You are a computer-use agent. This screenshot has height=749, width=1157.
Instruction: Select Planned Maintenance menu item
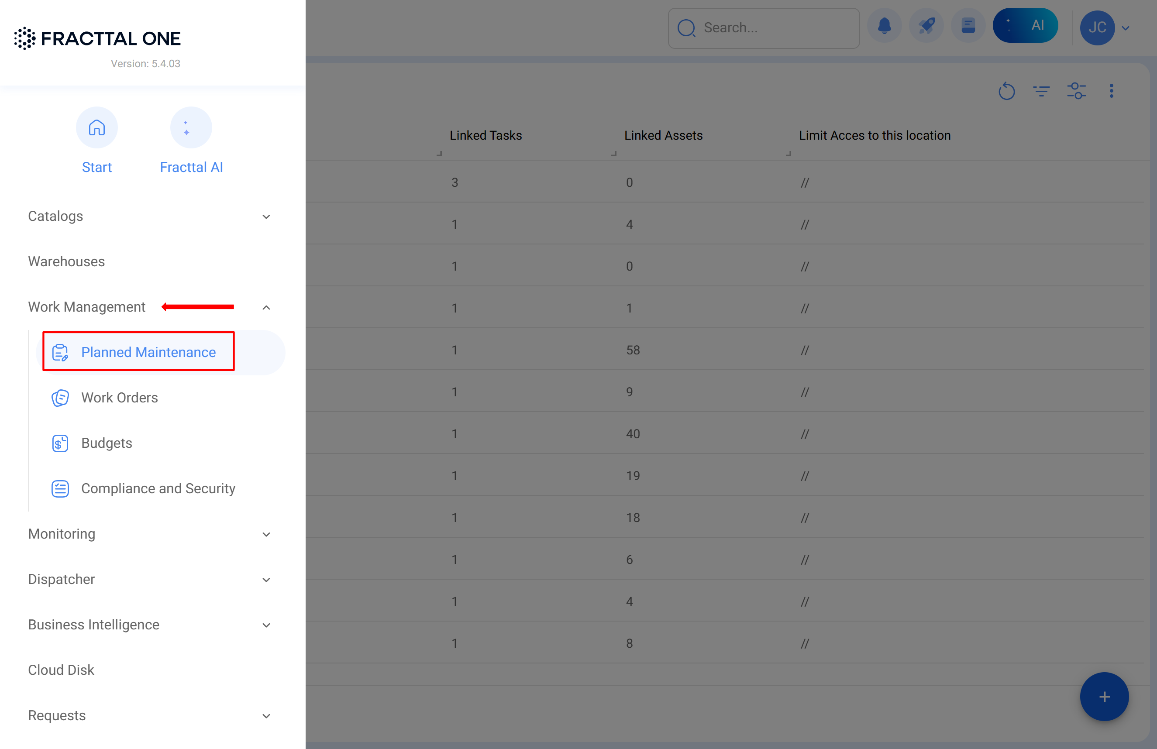[148, 352]
